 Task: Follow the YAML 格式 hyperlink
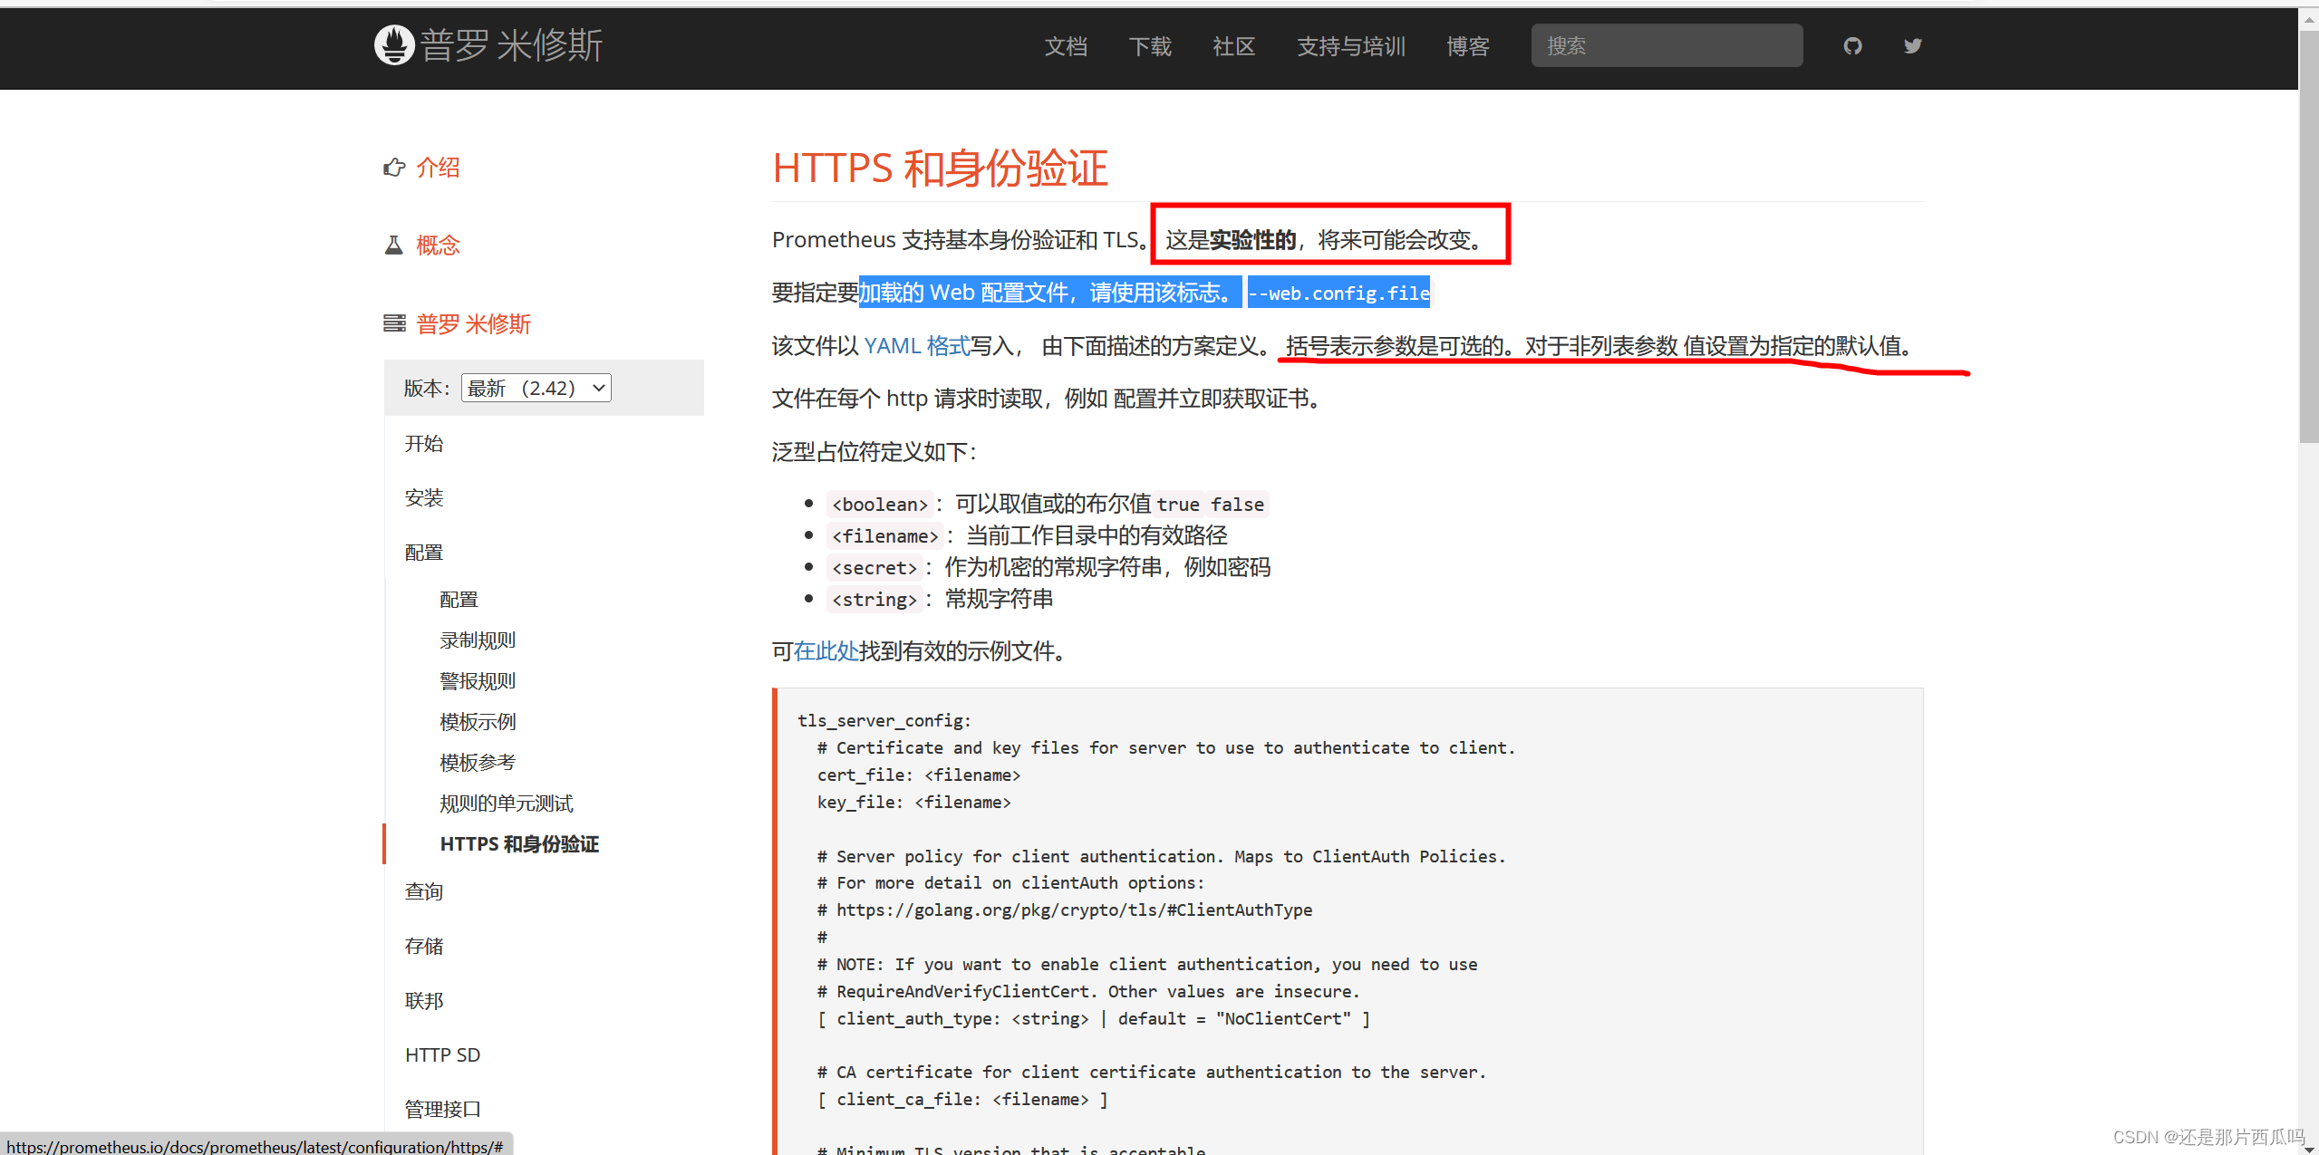[917, 346]
